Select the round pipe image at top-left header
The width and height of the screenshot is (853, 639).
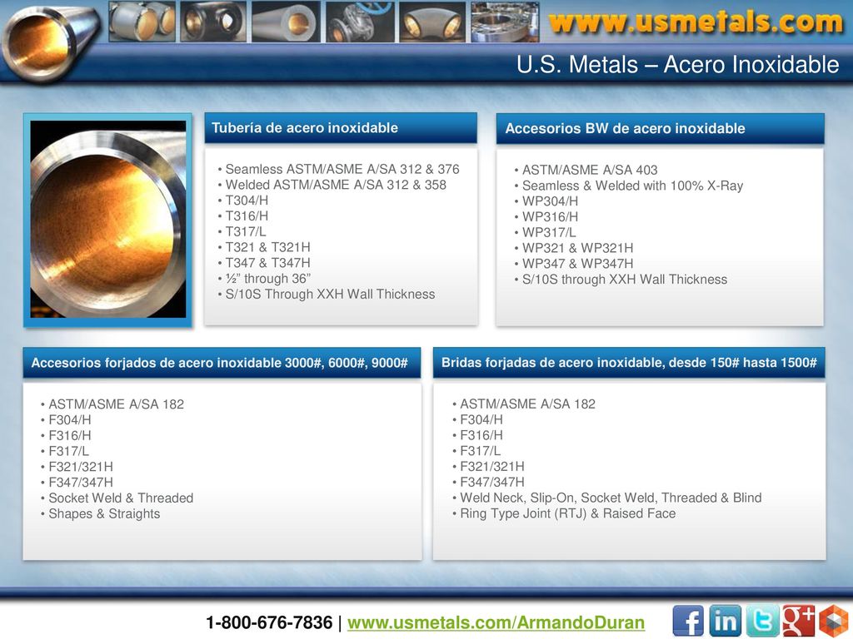tap(50, 42)
